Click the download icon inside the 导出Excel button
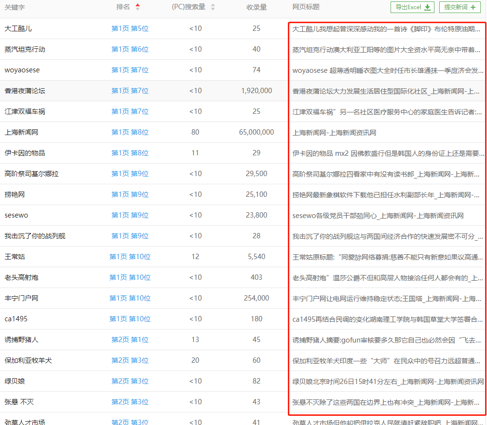The width and height of the screenshot is (487, 425). [x=426, y=7]
